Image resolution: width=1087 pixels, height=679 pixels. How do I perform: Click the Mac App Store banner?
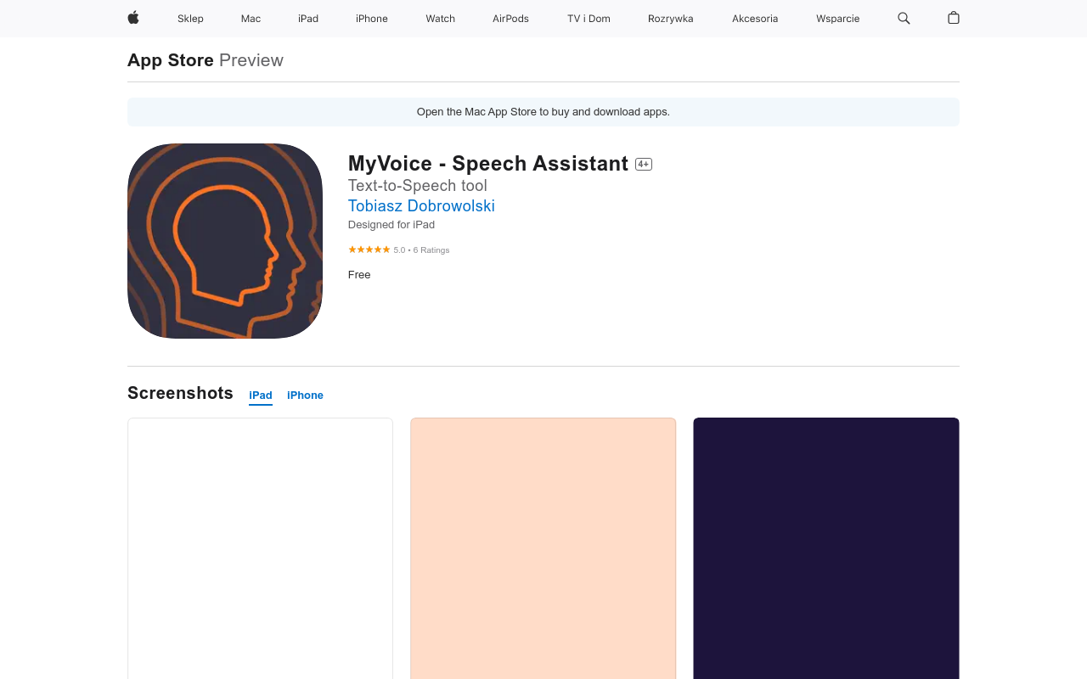543,112
